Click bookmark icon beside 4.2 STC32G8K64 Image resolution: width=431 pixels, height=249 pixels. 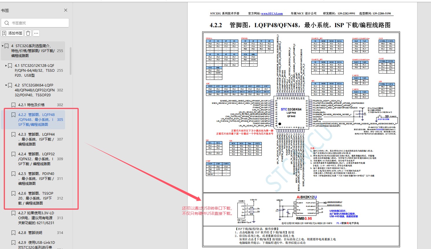10,85
